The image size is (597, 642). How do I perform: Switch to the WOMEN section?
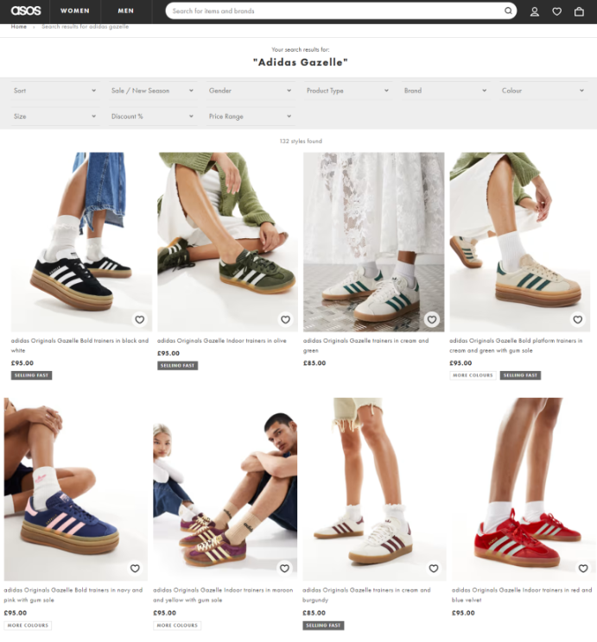click(75, 11)
